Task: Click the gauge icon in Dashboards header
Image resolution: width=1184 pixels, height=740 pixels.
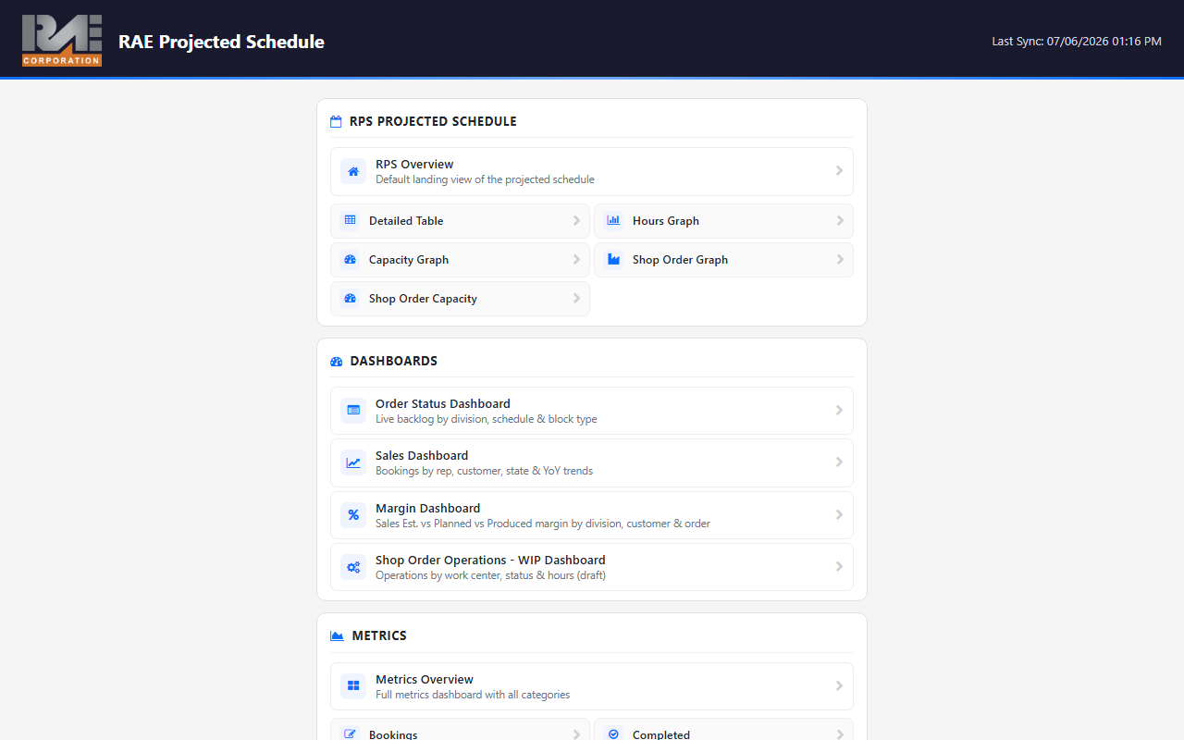Action: click(x=337, y=361)
